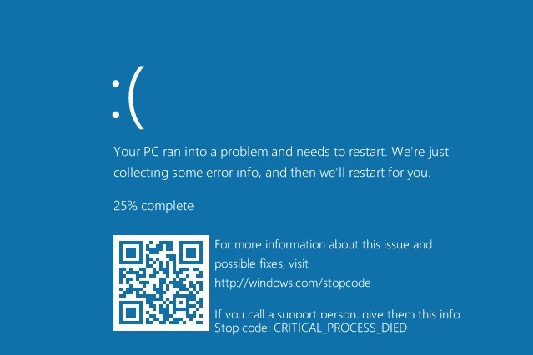Click the QR code's top-right finder square
This screenshot has height=355, width=533.
coord(192,252)
